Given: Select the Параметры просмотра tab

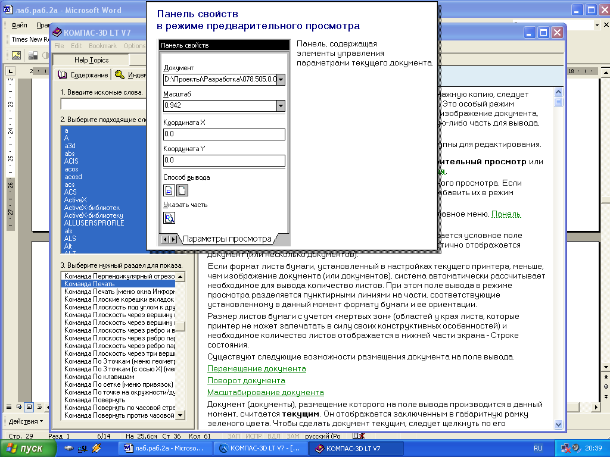Looking at the screenshot, I should pyautogui.click(x=227, y=239).
